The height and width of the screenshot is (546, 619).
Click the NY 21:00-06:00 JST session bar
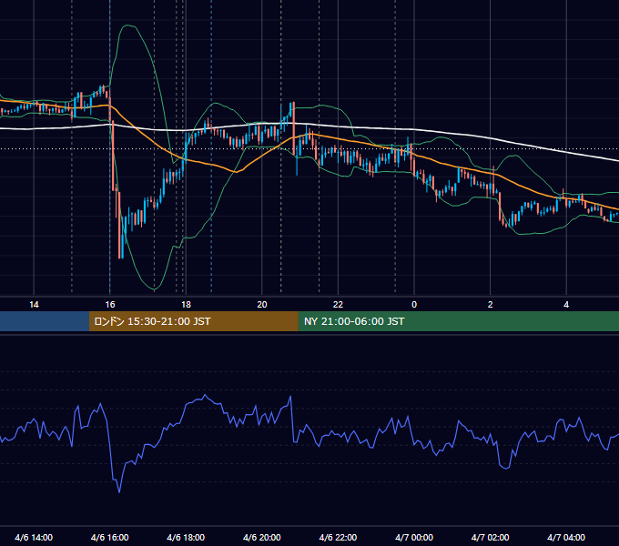458,321
